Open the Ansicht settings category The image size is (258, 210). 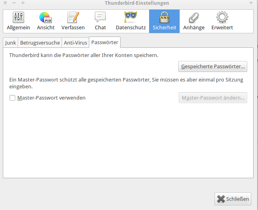pyautogui.click(x=45, y=21)
